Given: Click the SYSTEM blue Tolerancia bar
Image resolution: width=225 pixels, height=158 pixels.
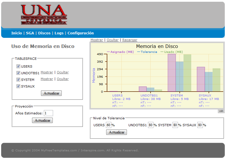Looking at the screenshot, I should (179, 77).
